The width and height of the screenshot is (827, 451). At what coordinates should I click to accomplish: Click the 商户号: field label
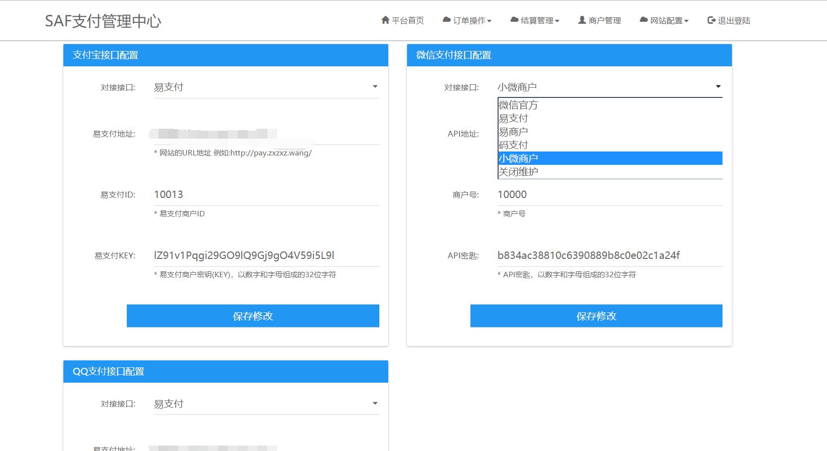point(465,195)
